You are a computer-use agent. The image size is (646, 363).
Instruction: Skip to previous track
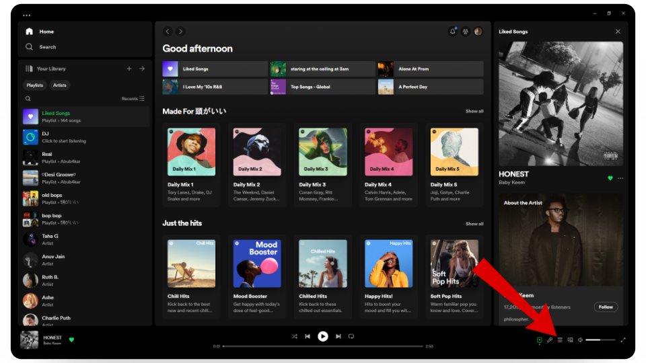click(308, 336)
